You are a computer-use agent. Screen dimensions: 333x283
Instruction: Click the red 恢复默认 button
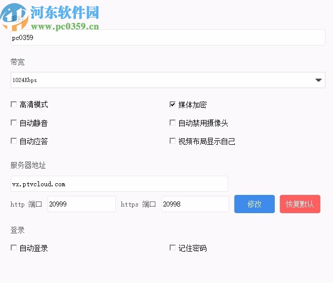coord(300,204)
